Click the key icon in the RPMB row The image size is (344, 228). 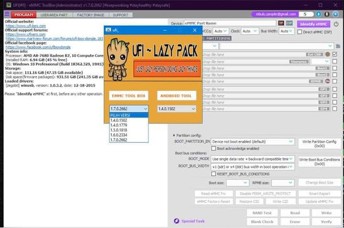pos(327,81)
